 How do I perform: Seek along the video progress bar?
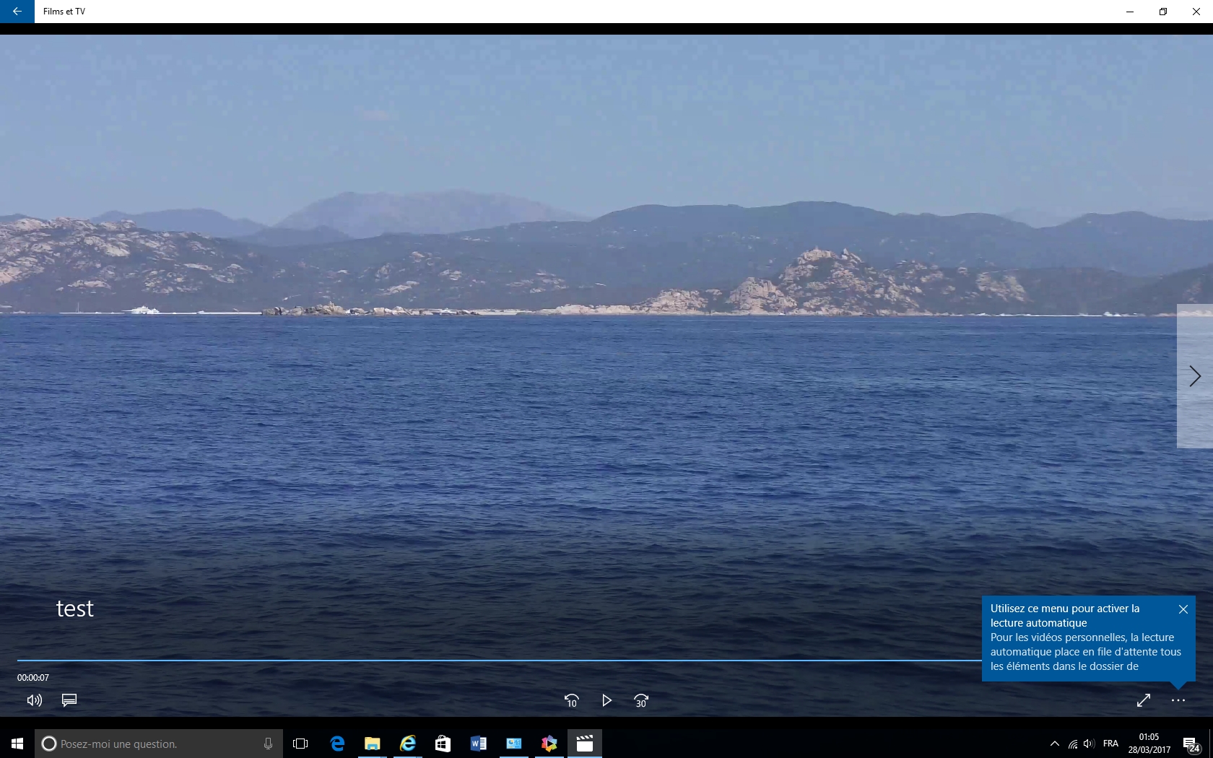(x=500, y=660)
